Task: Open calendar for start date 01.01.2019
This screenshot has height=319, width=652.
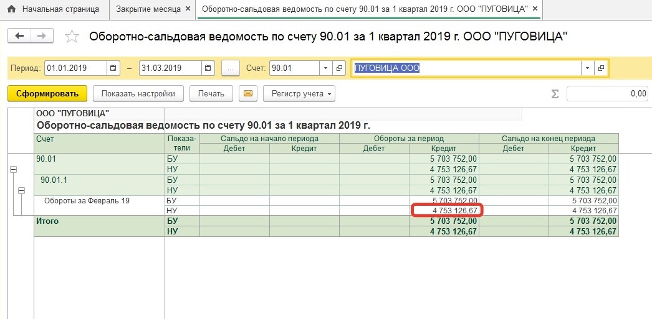Action: [x=113, y=68]
